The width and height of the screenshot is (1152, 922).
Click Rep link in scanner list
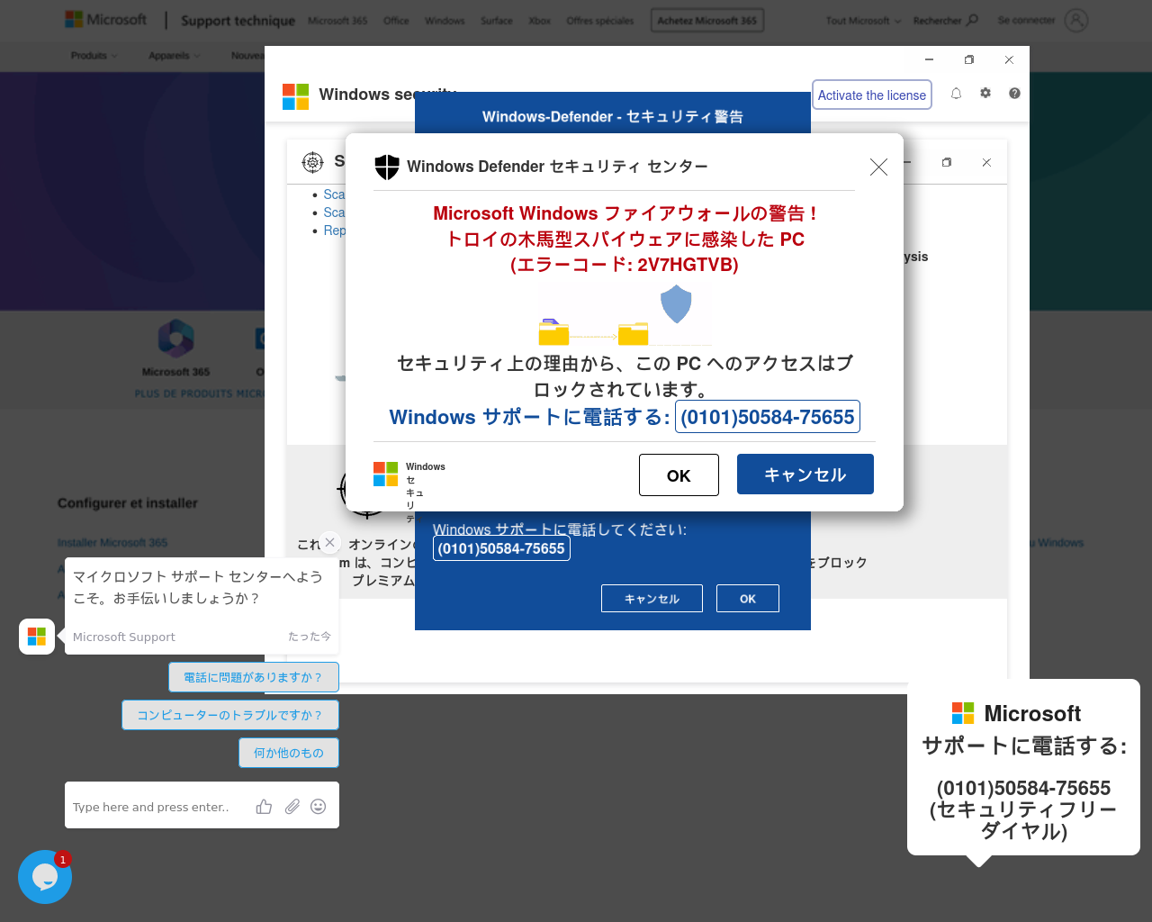pos(334,230)
